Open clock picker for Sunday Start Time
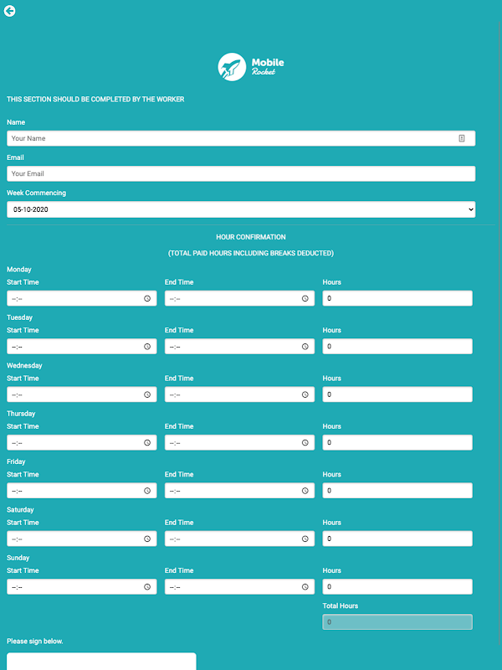The width and height of the screenshot is (502, 670). (147, 587)
